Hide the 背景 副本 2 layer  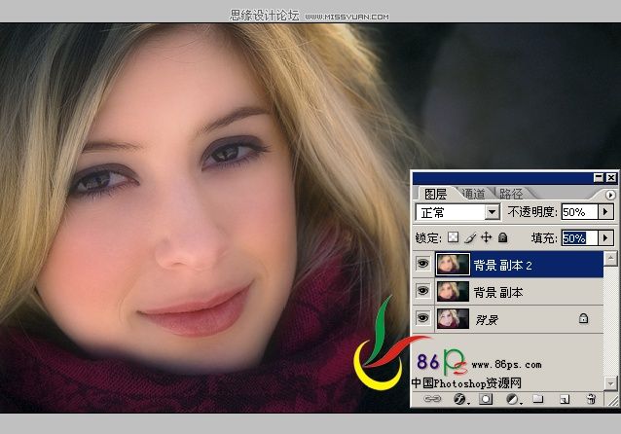click(422, 264)
